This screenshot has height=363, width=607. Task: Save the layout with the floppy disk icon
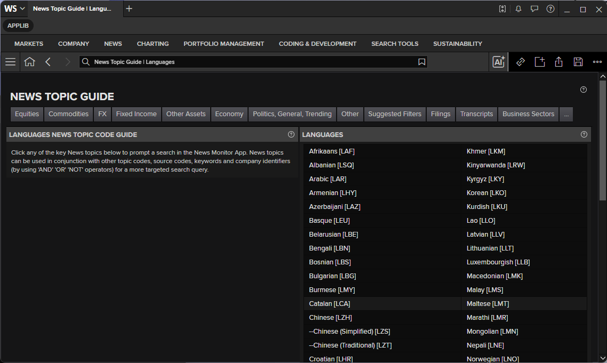[x=578, y=62]
